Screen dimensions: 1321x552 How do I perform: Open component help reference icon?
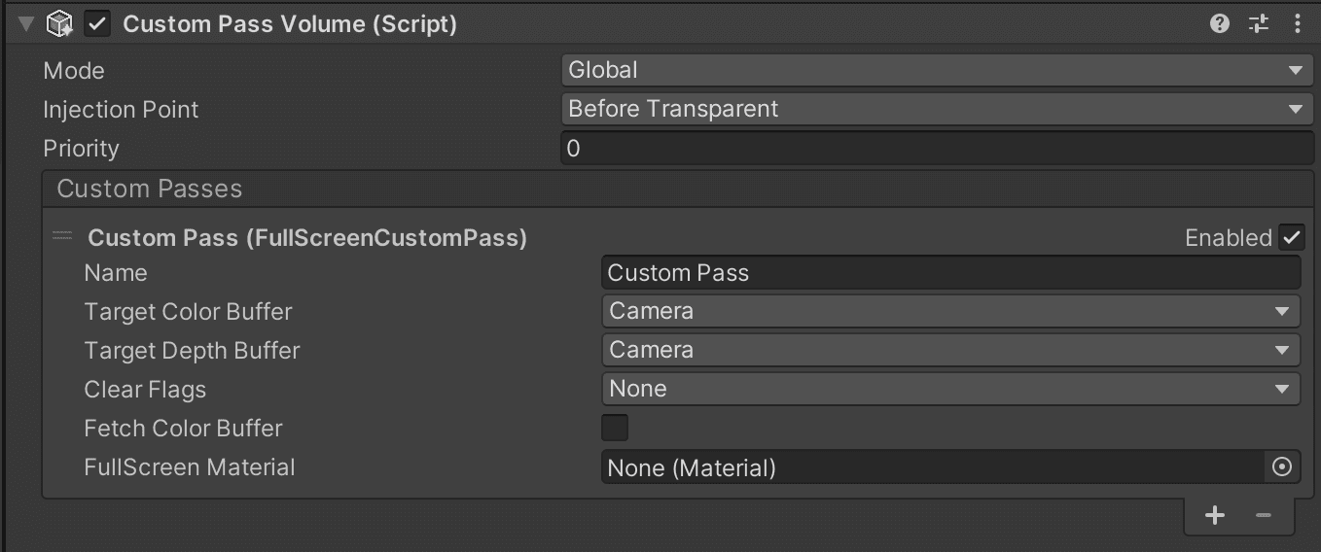1220,24
